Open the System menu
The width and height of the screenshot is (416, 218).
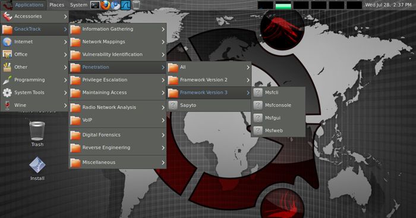pos(78,5)
